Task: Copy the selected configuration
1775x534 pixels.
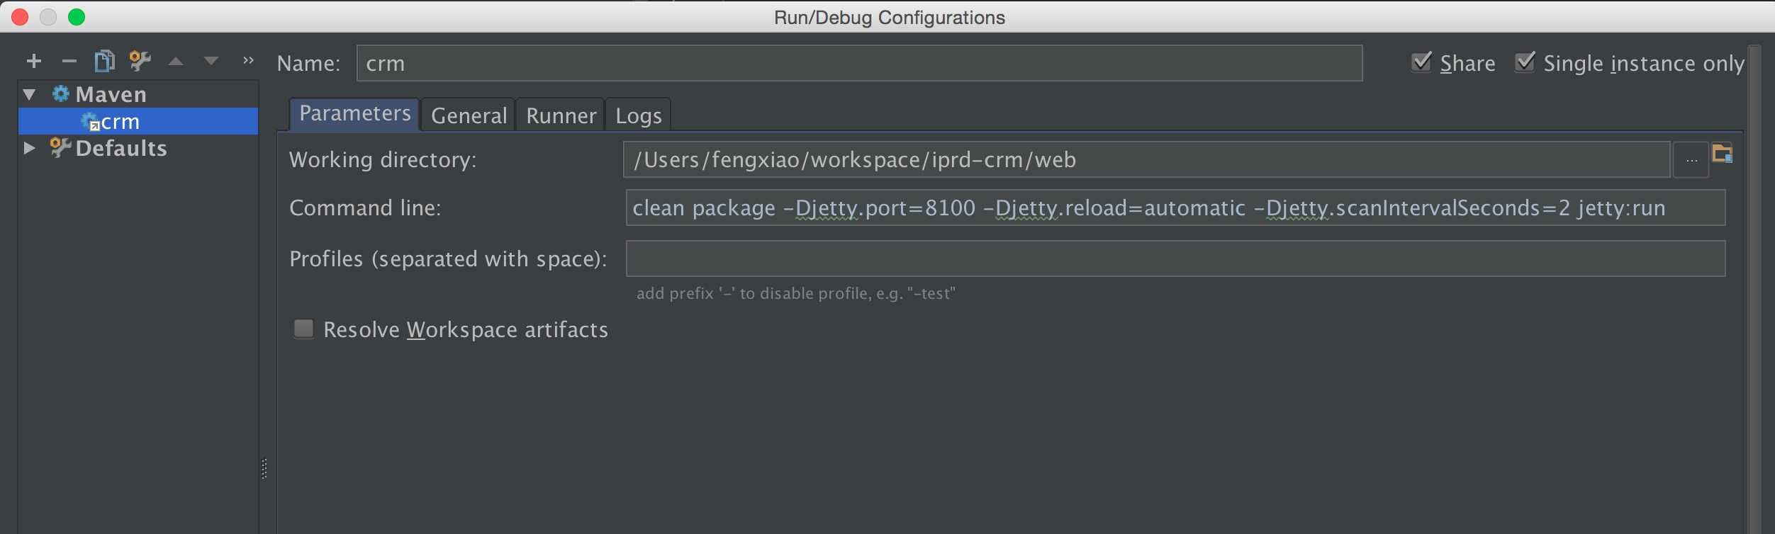Action: 104,61
